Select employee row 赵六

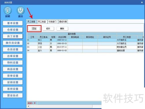tap(85, 51)
